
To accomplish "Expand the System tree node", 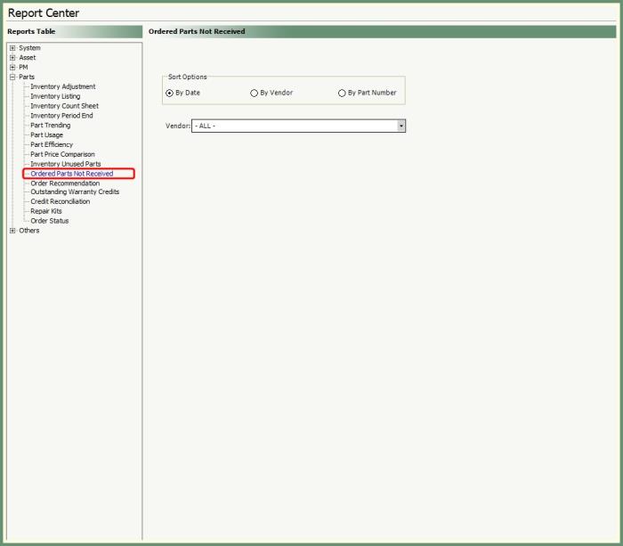I will click(12, 48).
